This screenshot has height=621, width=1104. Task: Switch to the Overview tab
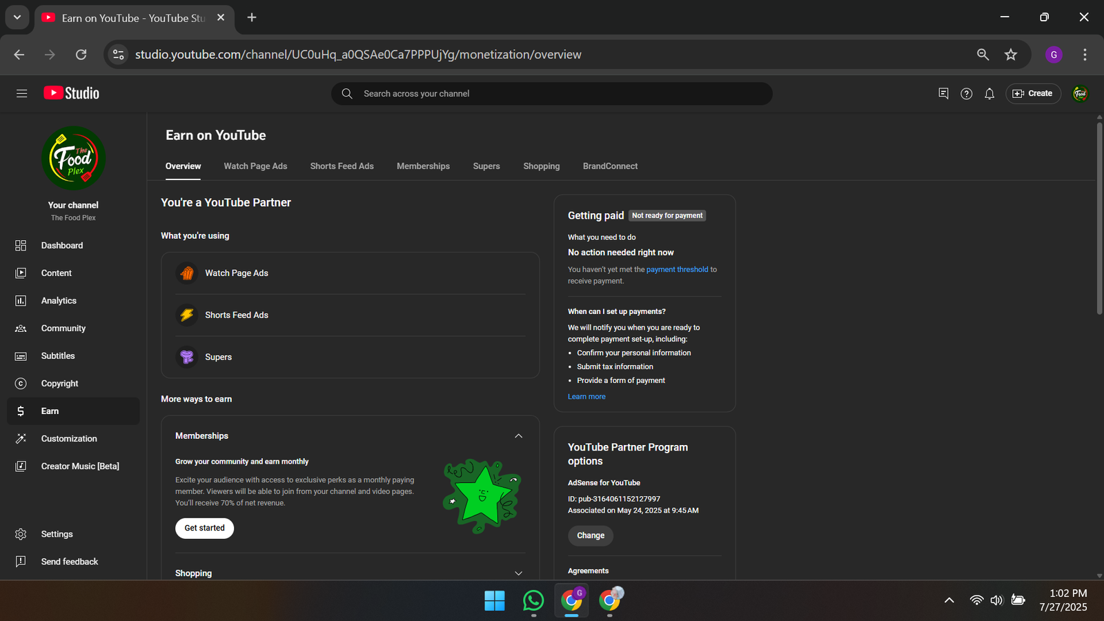pos(183,166)
